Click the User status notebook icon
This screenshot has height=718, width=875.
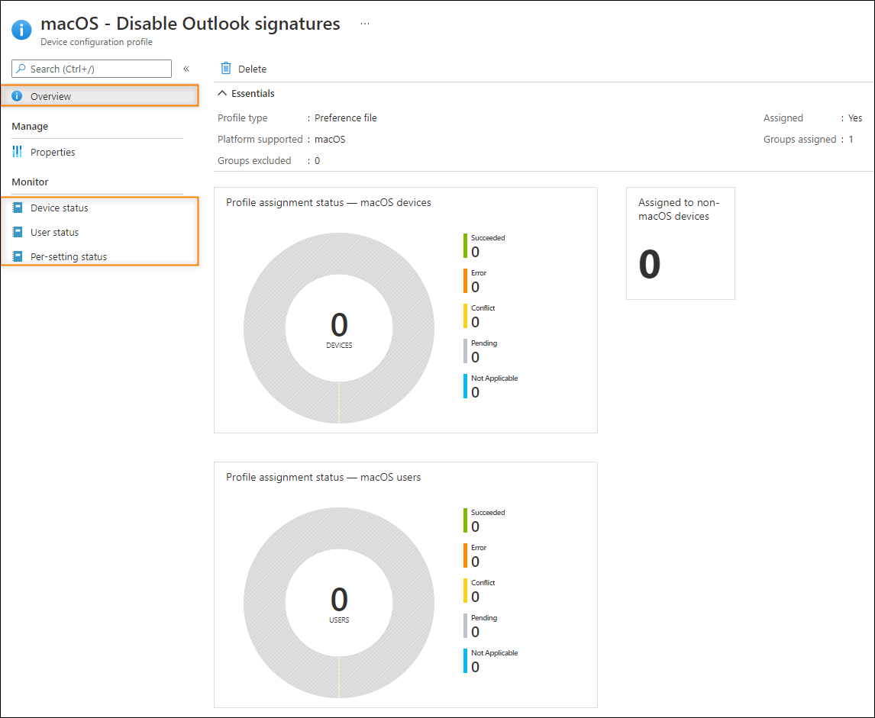pyautogui.click(x=18, y=232)
